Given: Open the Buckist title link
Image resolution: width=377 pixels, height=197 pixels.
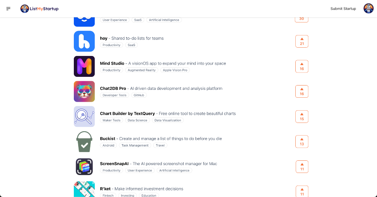Looking at the screenshot, I should [107, 138].
